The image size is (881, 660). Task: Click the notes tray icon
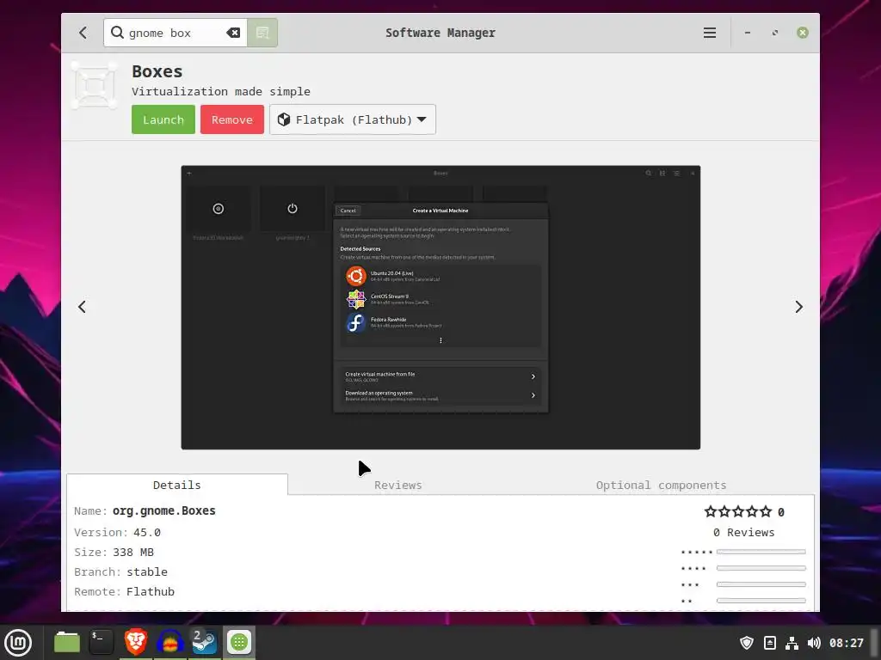coord(770,643)
